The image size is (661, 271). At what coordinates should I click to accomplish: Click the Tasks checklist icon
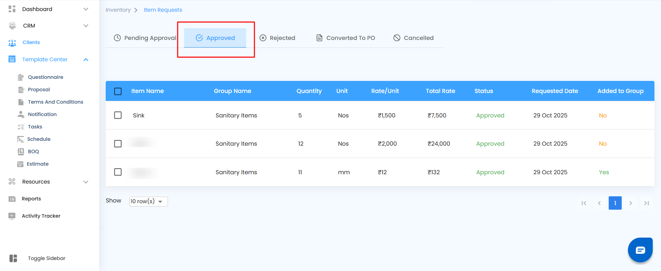(21, 127)
